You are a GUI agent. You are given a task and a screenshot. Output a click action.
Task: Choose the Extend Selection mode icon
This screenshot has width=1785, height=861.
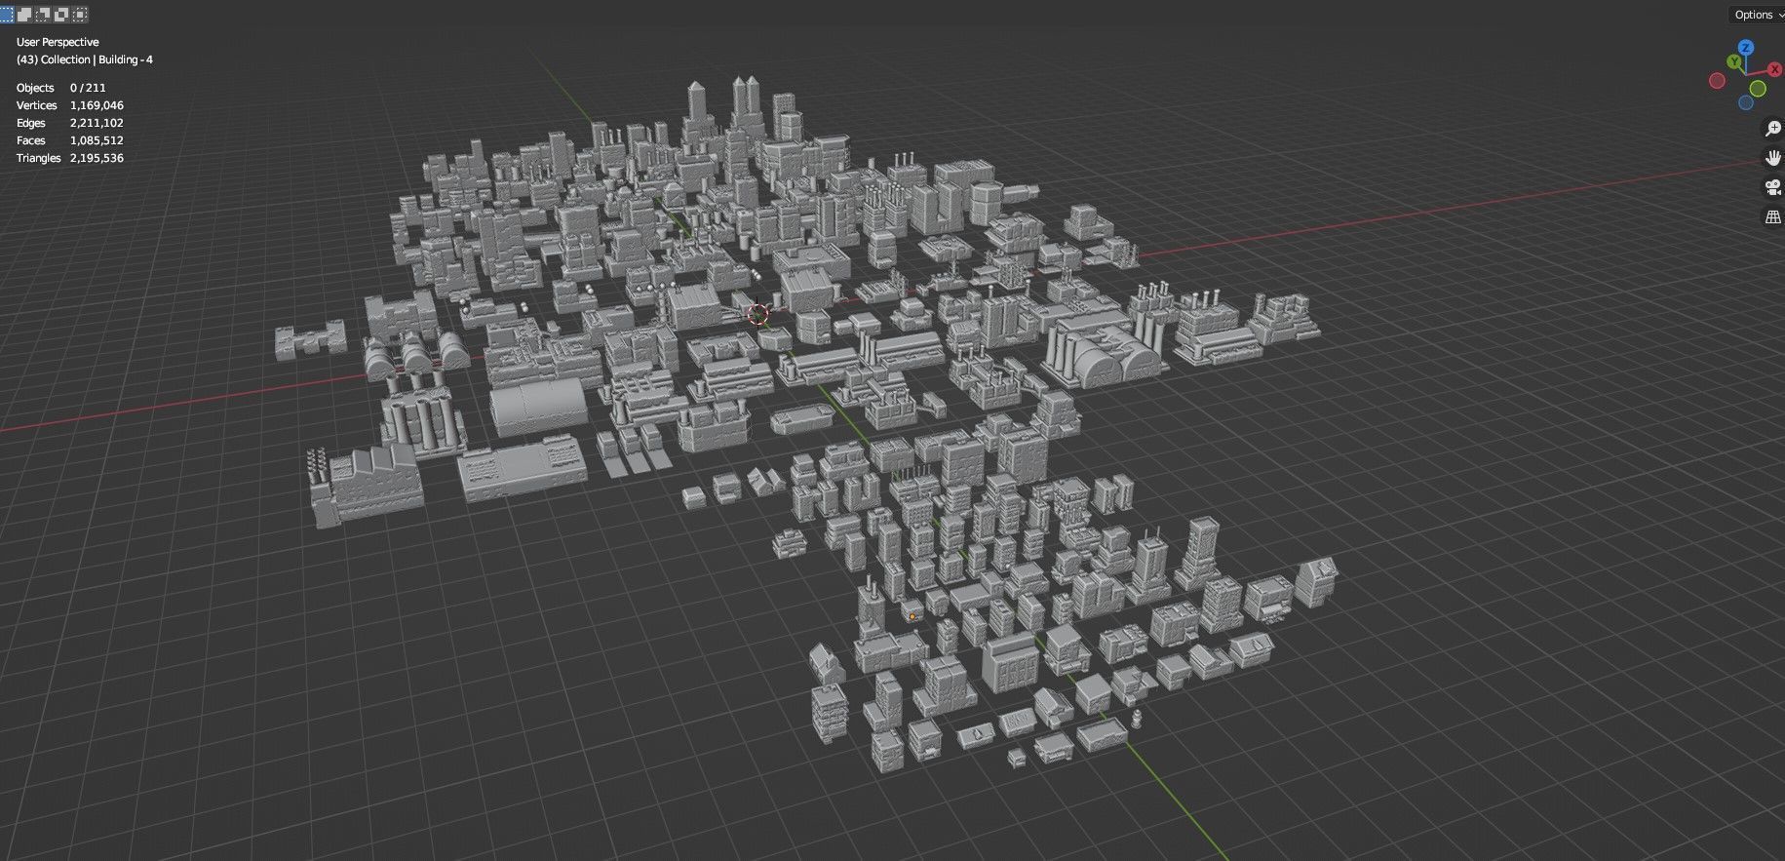[x=25, y=14]
